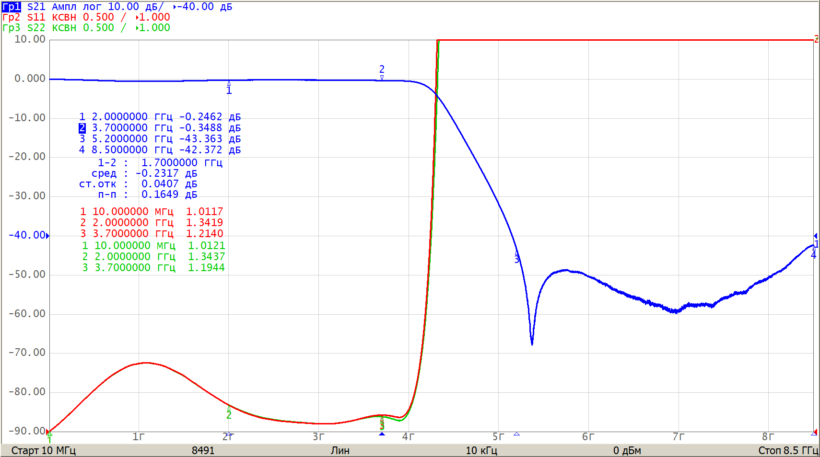The height and width of the screenshot is (457, 820).
Task: Click the solid blue triangle on the frequency axis
Action: coord(382,434)
